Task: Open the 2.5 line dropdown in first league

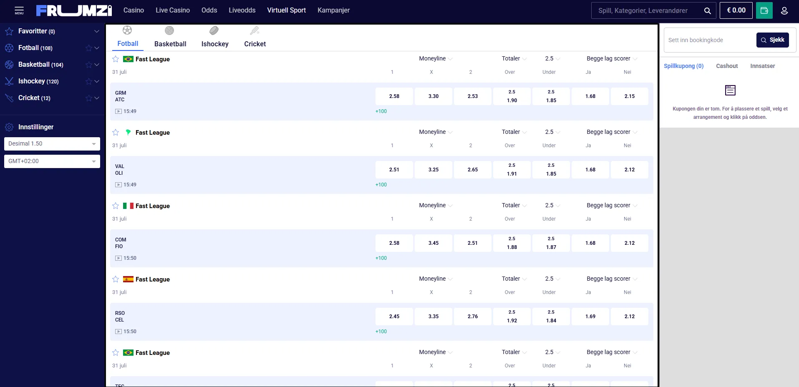Action: pyautogui.click(x=552, y=59)
